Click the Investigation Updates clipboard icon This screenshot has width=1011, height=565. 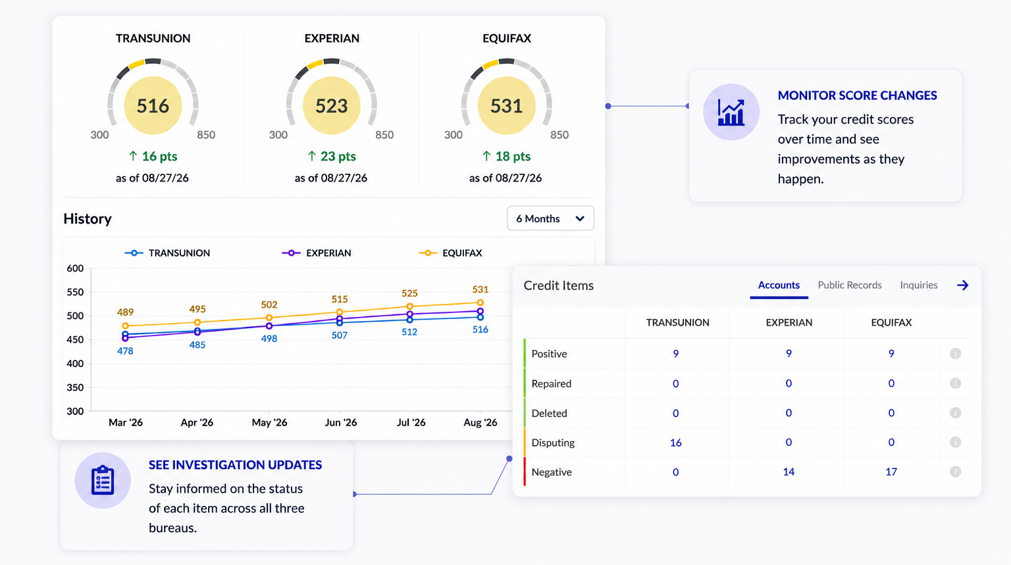pyautogui.click(x=103, y=481)
